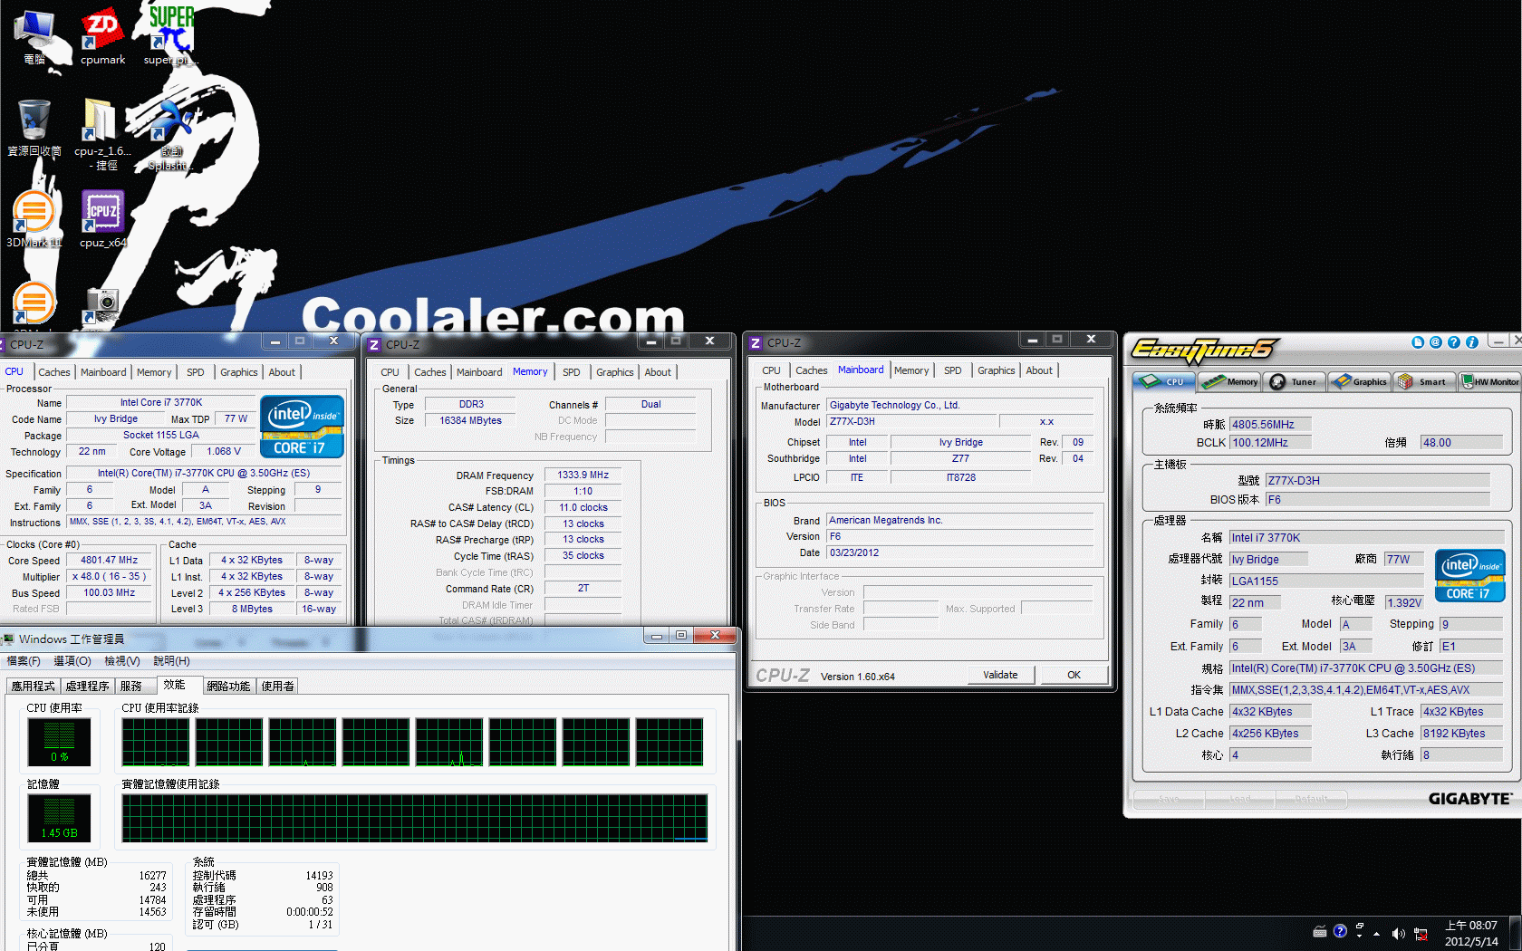Click the Intel Core i7 logo in EasyTune6
This screenshot has width=1522, height=951.
tap(1470, 575)
